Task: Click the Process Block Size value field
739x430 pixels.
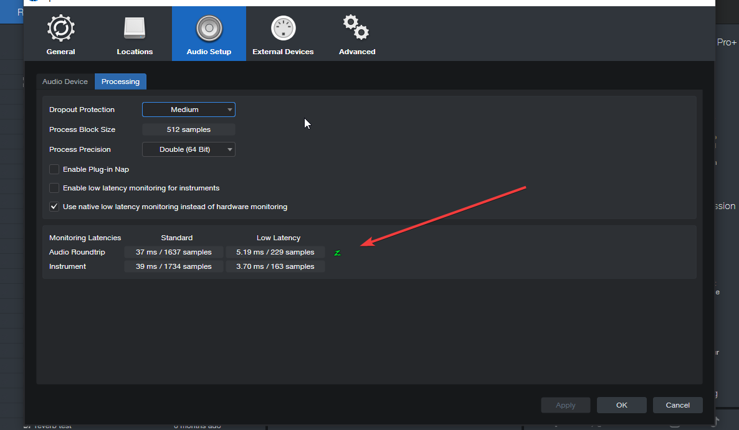Action: click(x=189, y=129)
